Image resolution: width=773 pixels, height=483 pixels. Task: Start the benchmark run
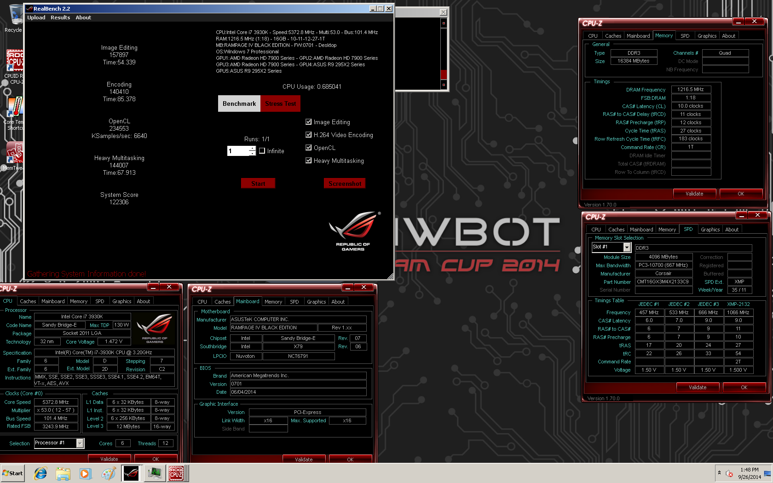click(x=258, y=184)
